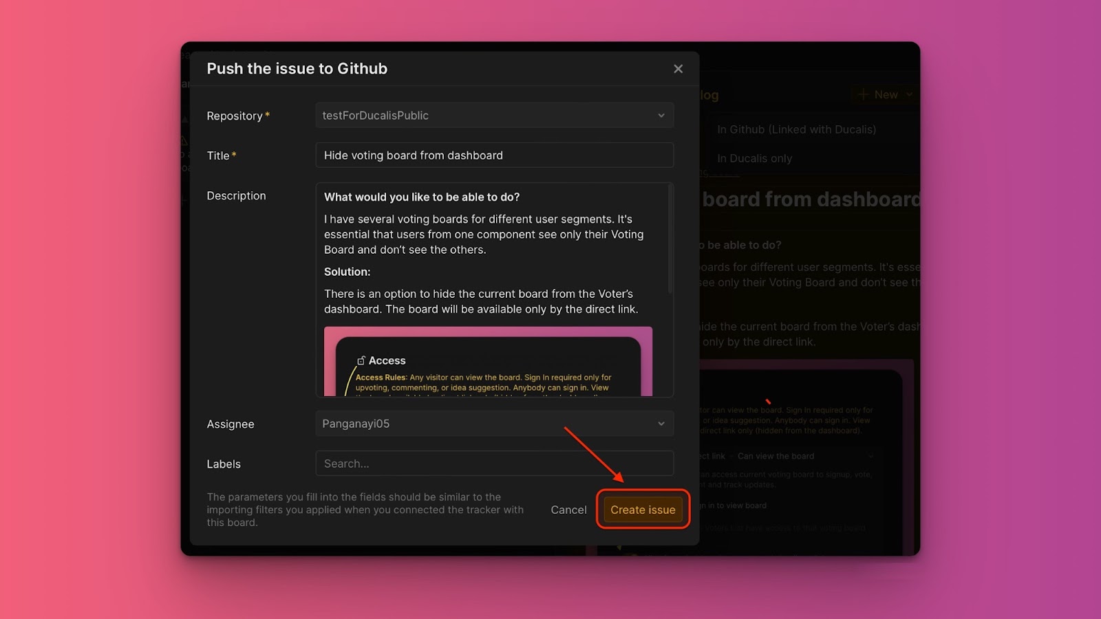
Task: Close the Push the issue to Github dialog
Action: coord(678,69)
